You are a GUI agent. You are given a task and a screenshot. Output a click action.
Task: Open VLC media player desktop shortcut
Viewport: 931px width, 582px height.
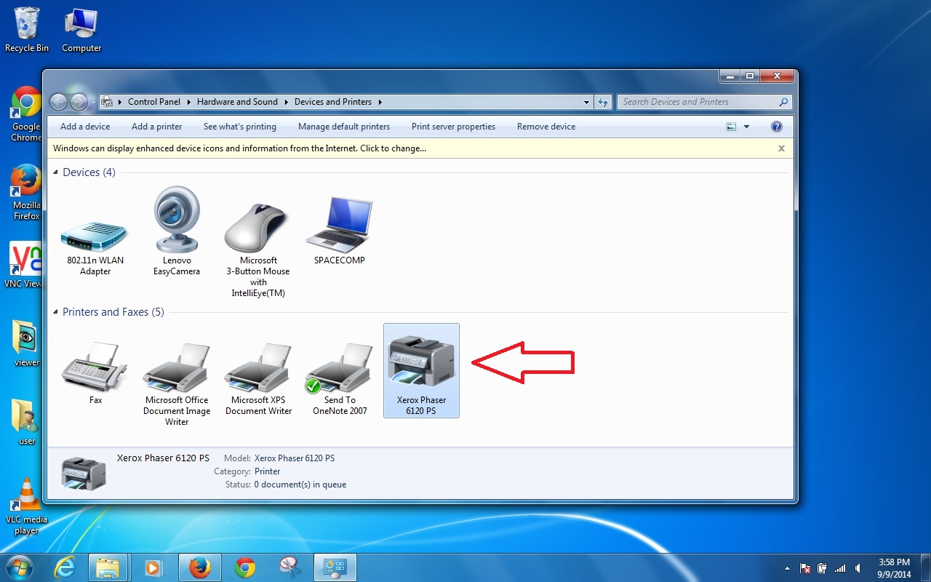point(27,506)
